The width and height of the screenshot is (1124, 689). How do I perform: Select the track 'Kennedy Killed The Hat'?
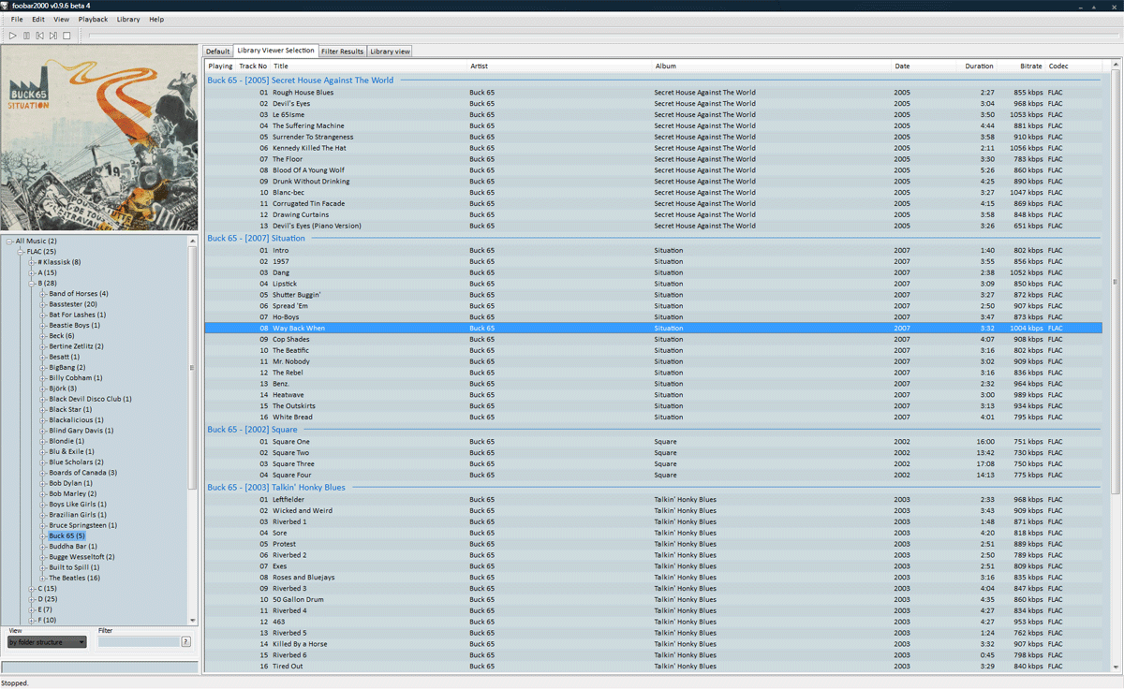coord(654,148)
